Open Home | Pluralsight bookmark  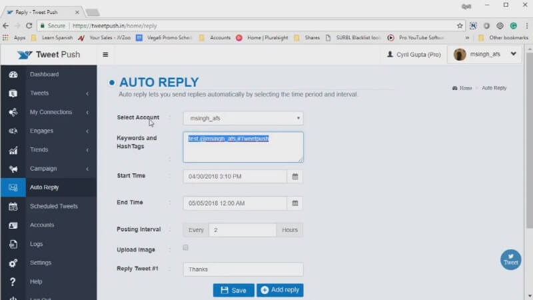[262, 38]
